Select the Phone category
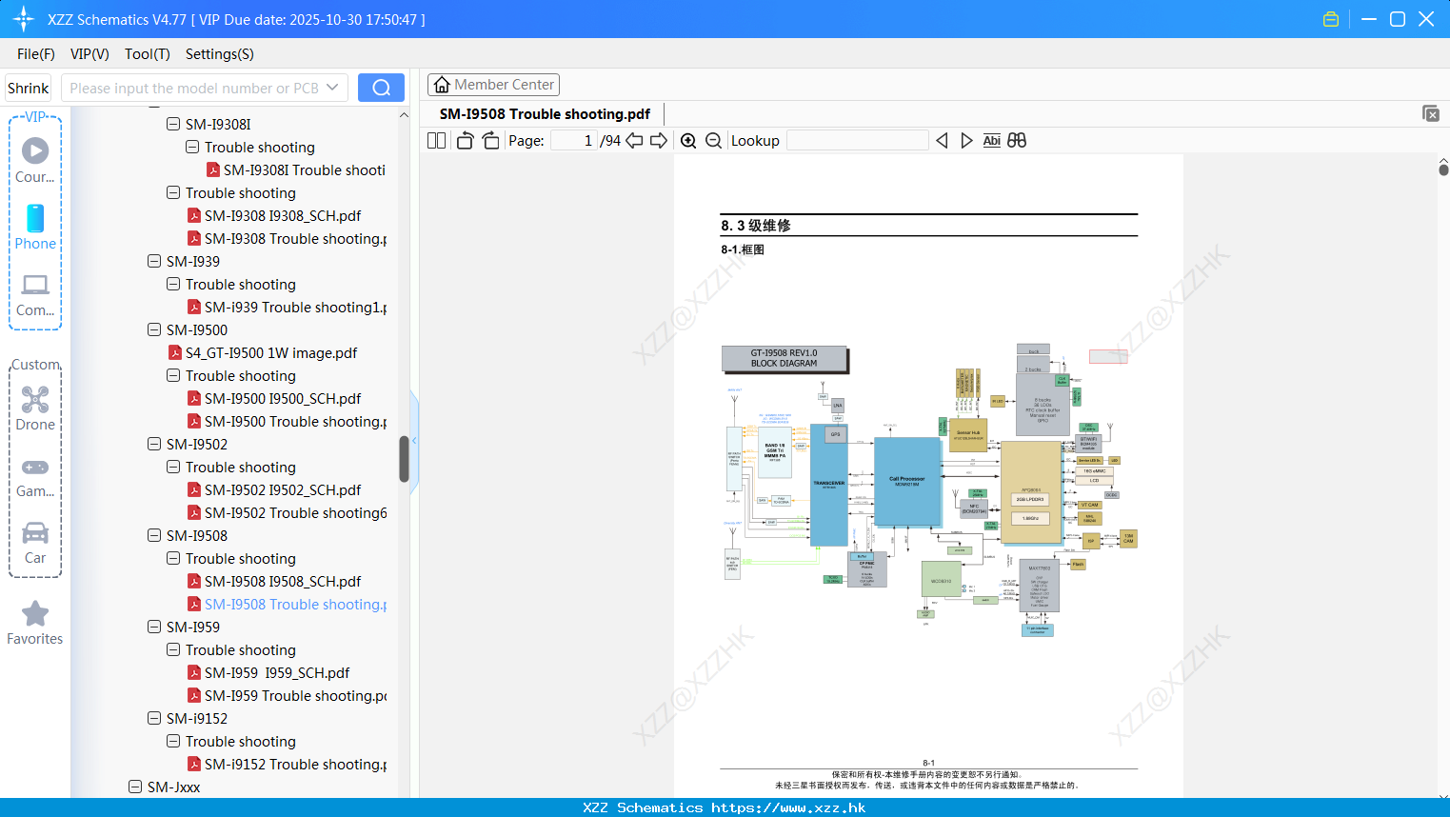Viewport: 1450px width, 817px height. point(35,227)
